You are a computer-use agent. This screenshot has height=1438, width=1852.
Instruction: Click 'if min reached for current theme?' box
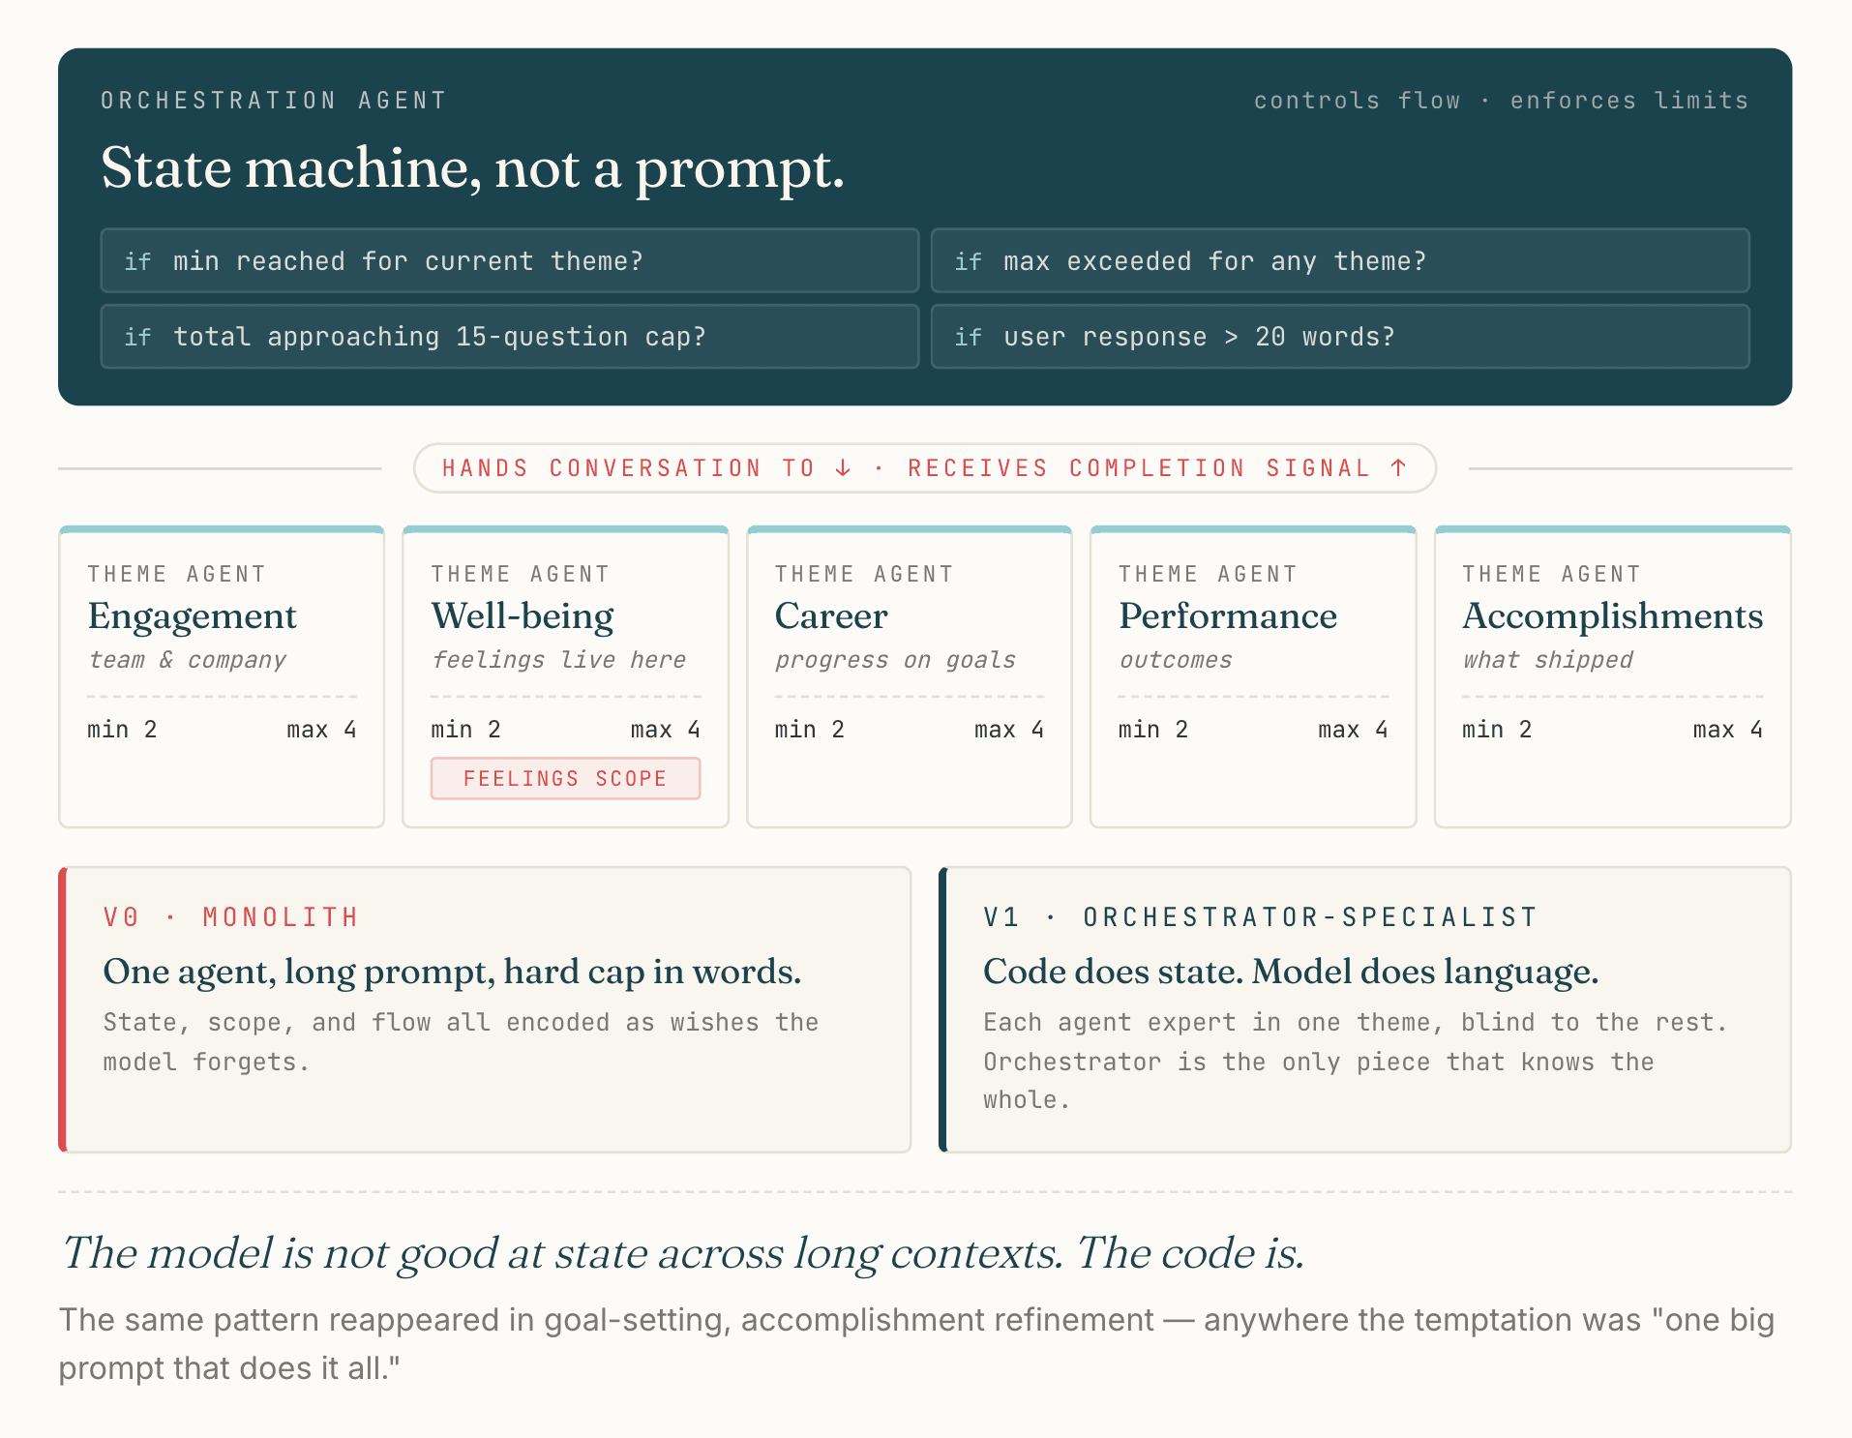510,261
